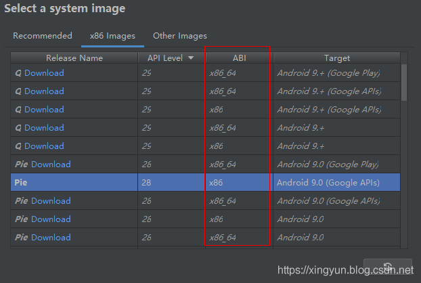Click the API Level sort arrow

pyautogui.click(x=191, y=58)
